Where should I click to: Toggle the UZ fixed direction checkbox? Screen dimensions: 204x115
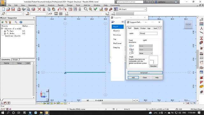130,50
